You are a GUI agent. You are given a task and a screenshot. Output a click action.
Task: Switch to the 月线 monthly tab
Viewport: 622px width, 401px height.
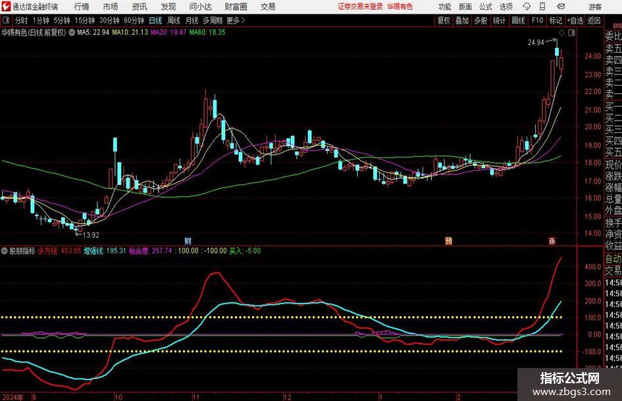(x=192, y=20)
